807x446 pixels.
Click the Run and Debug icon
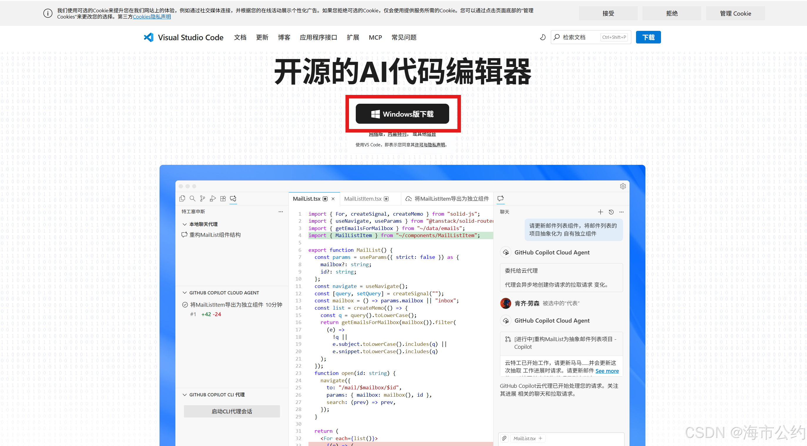tap(213, 199)
